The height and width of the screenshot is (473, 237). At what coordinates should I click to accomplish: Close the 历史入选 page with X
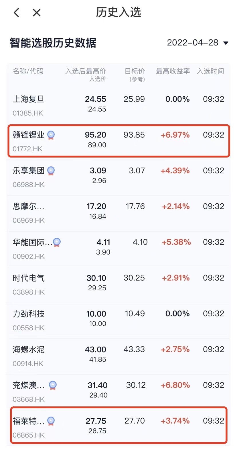(x=37, y=13)
